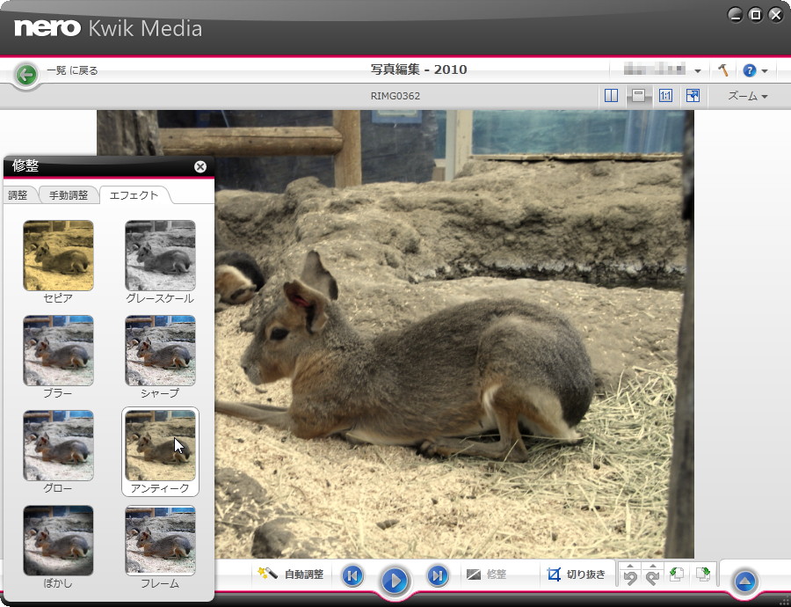Go to the previous photo
The image size is (791, 607).
coord(352,575)
